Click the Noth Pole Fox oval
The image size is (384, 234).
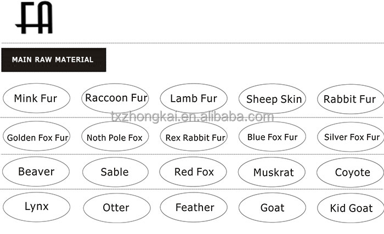point(115,136)
